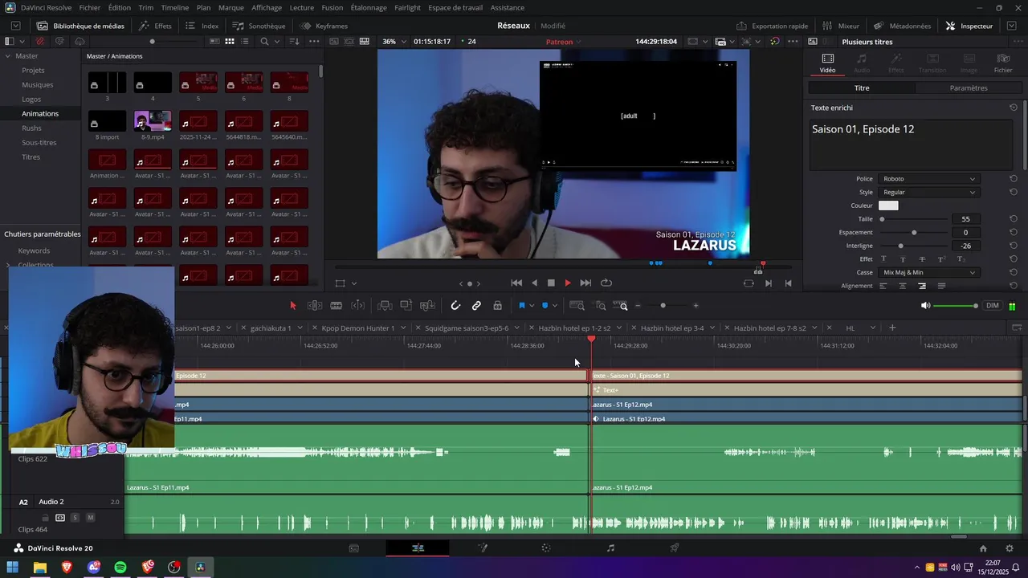The width and height of the screenshot is (1028, 578).
Task: Toggle timeline snapping magnet
Action: pos(455,306)
